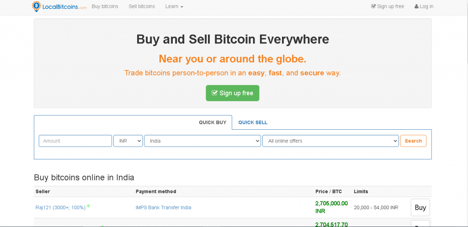Switch to the Quick Buy tab
The height and width of the screenshot is (227, 468).
[x=213, y=122]
